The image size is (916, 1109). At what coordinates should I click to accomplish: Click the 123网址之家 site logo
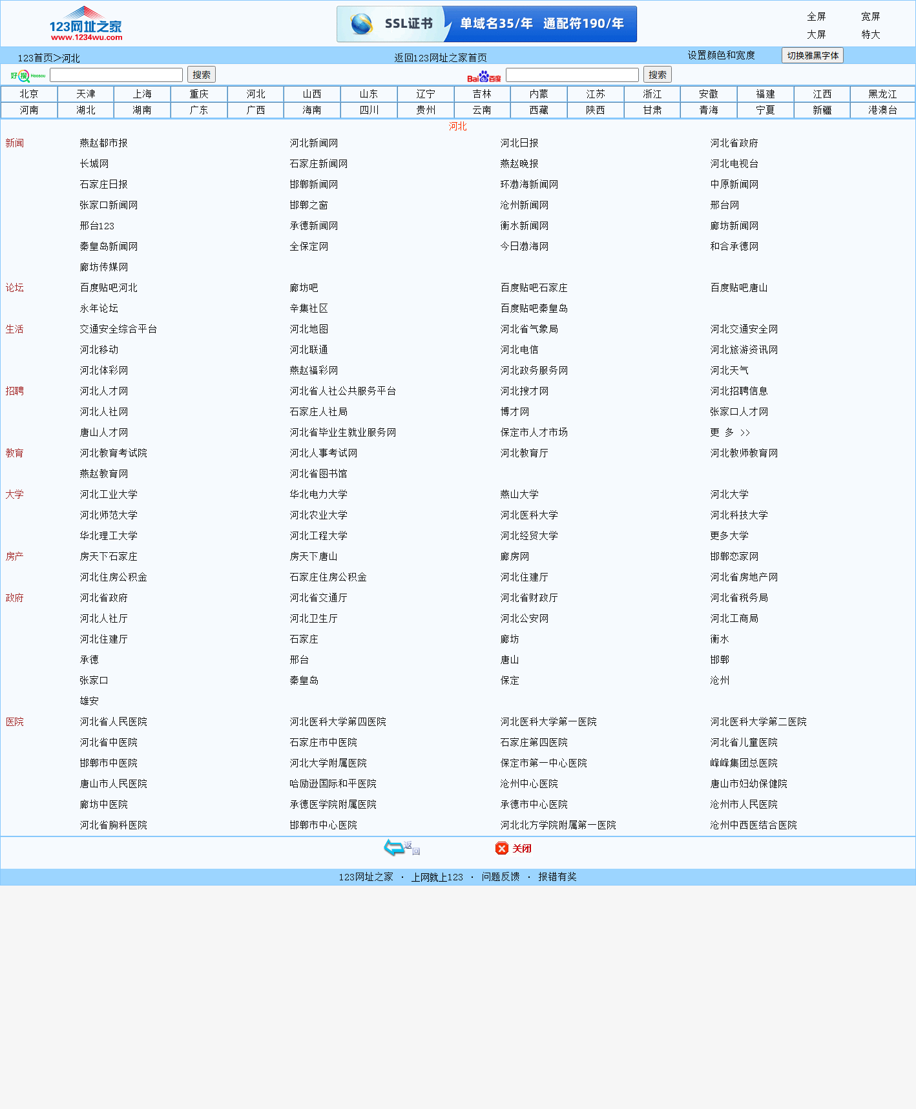tap(85, 24)
